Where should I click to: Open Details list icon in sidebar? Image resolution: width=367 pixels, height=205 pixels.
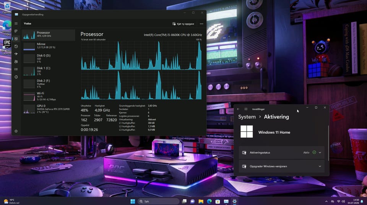(x=16, y=69)
